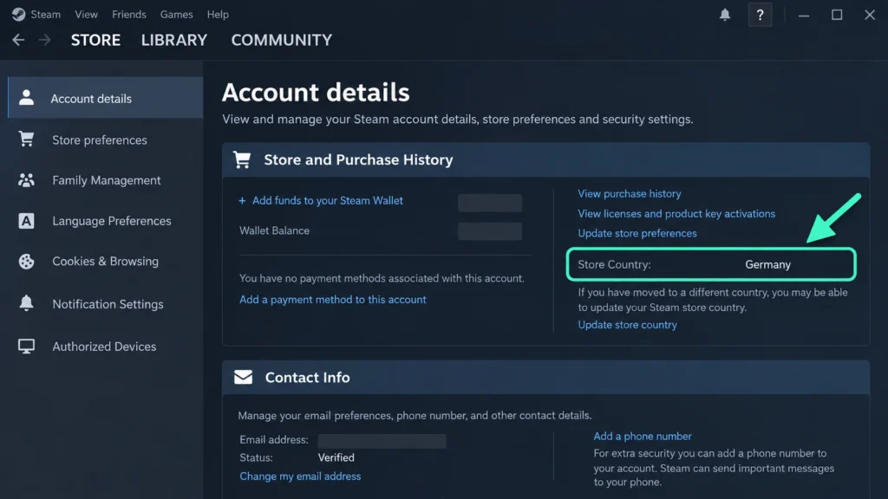Image resolution: width=888 pixels, height=499 pixels.
Task: Select Account details in sidebar
Action: coord(106,98)
